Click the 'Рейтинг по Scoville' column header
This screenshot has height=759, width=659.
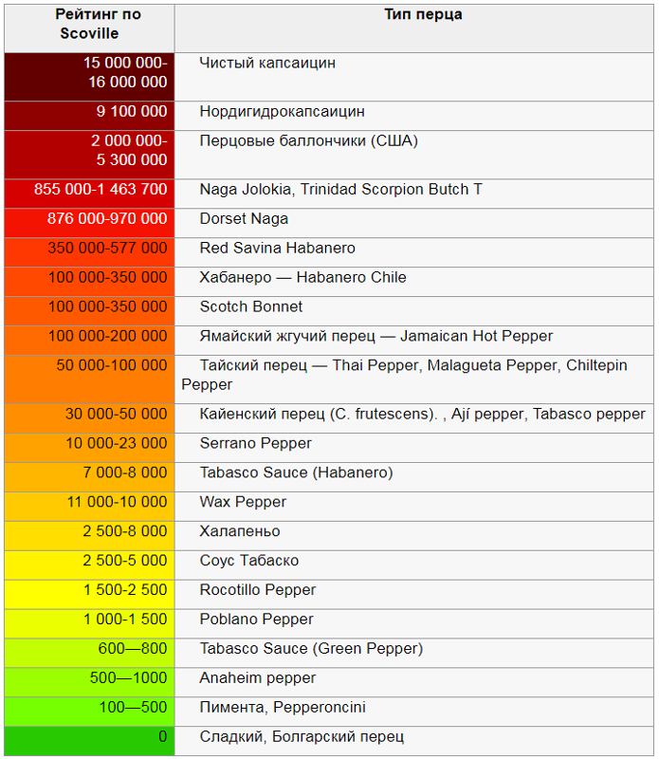[89, 28]
